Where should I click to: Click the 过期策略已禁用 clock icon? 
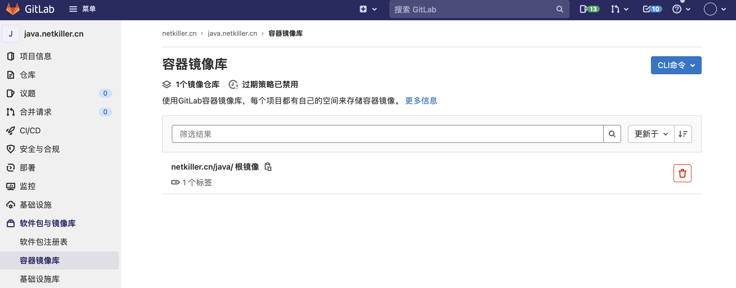pyautogui.click(x=233, y=84)
